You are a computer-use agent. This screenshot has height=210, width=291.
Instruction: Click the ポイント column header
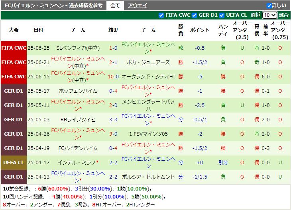pos(200,30)
